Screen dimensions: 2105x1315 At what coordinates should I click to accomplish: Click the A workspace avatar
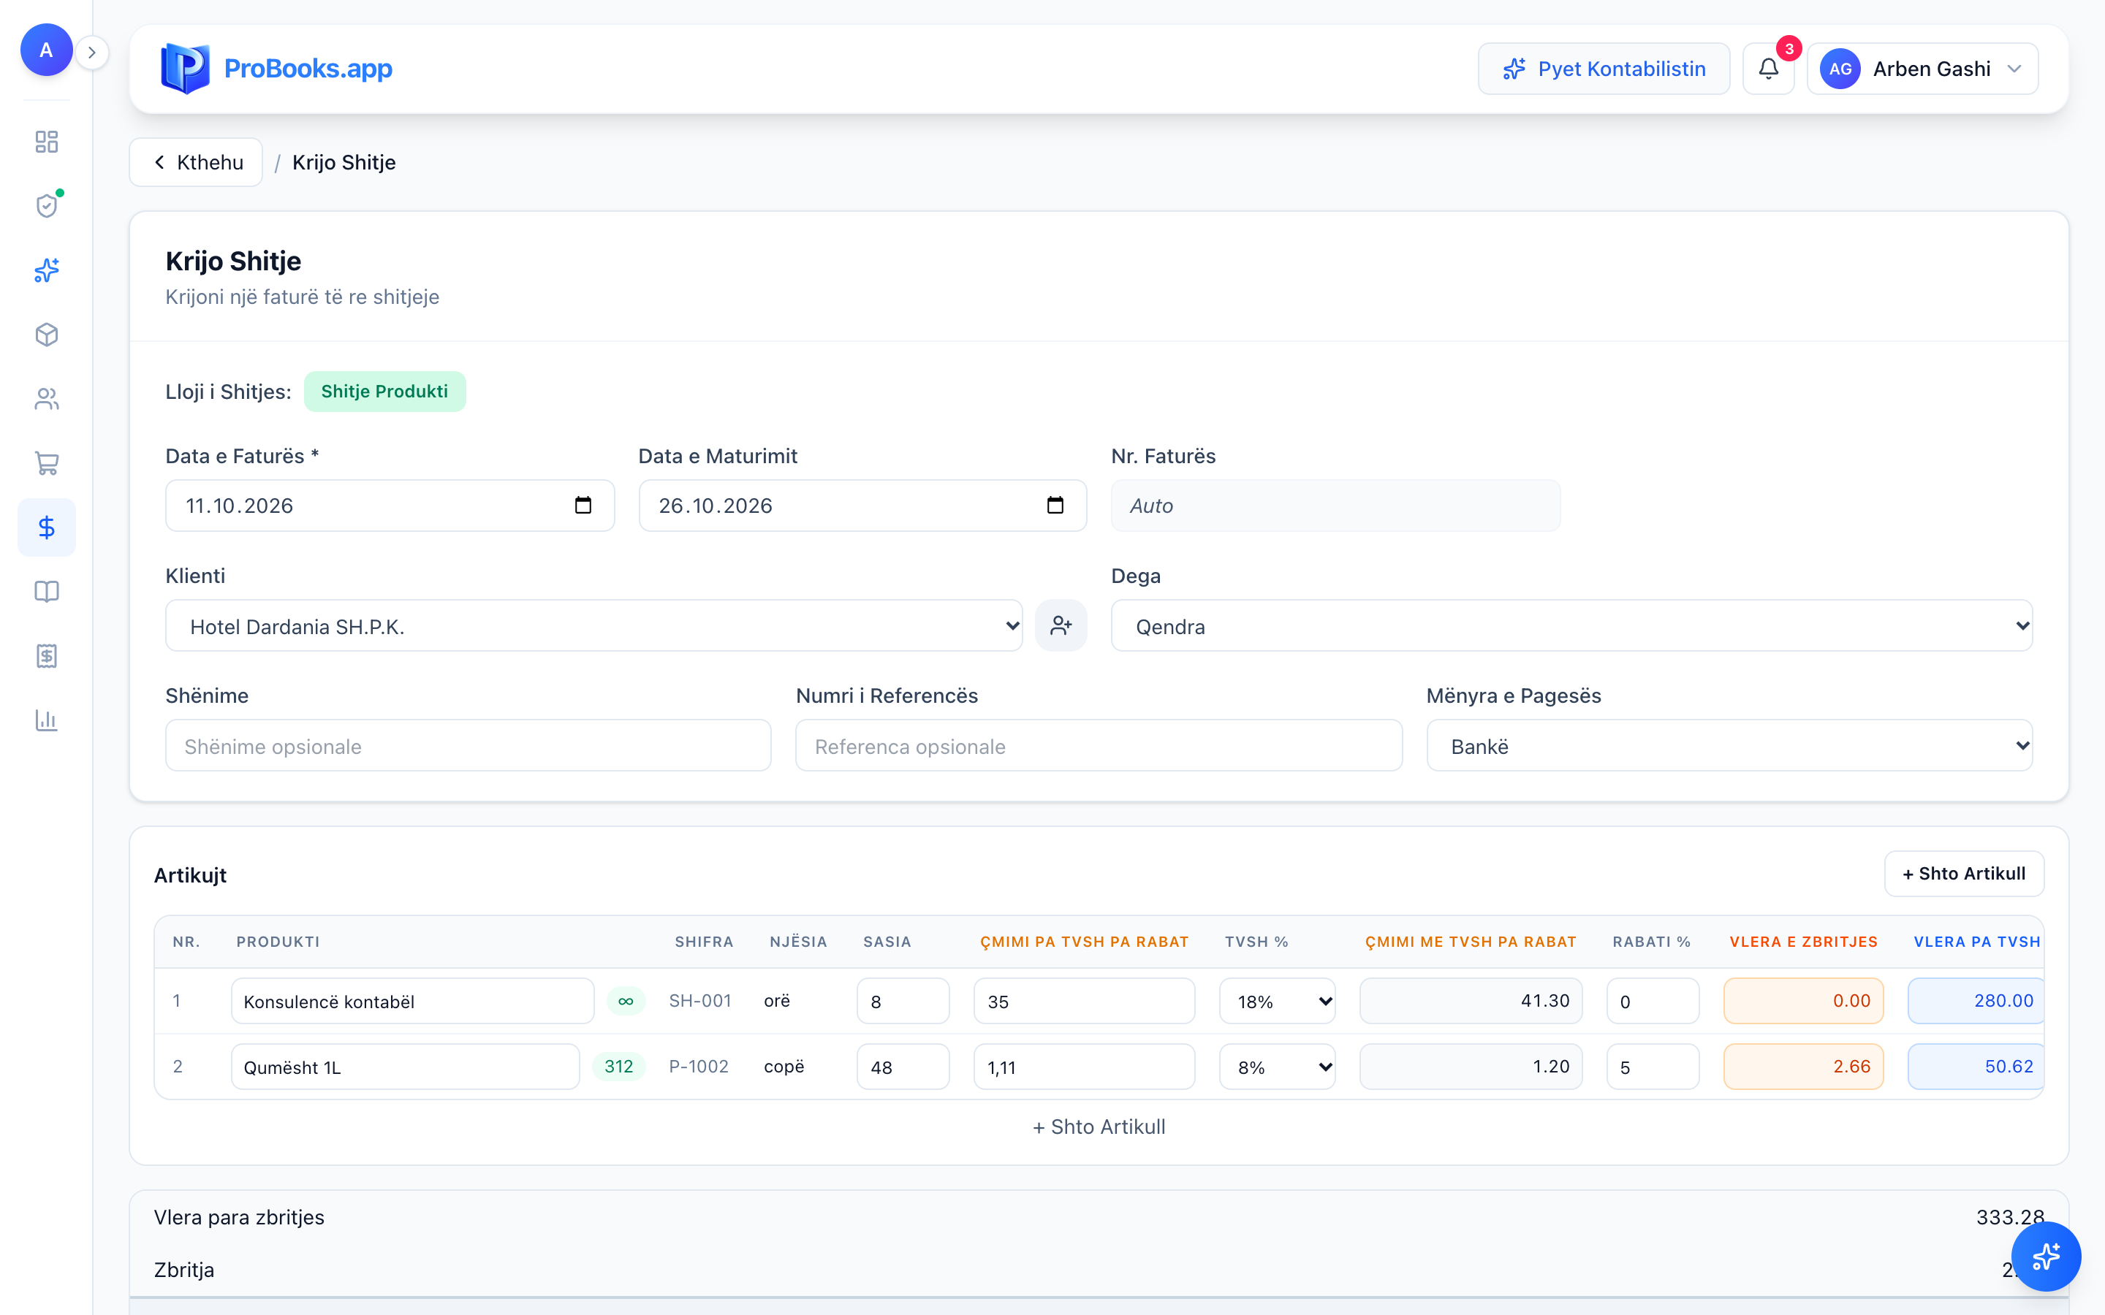click(x=46, y=50)
